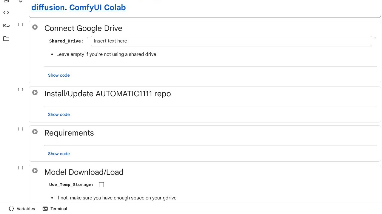Run the Requirements cell
This screenshot has width=382, height=214.
[35, 132]
